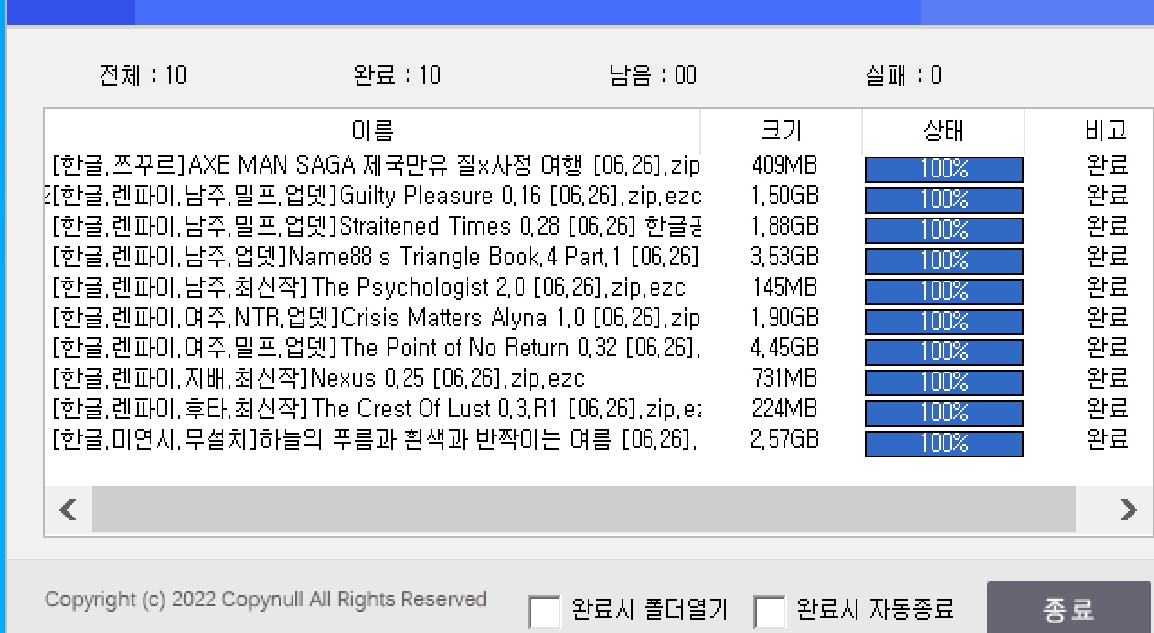1154x633 pixels.
Task: Enable the 완료시 폴더열기 checkbox
Action: 544,611
